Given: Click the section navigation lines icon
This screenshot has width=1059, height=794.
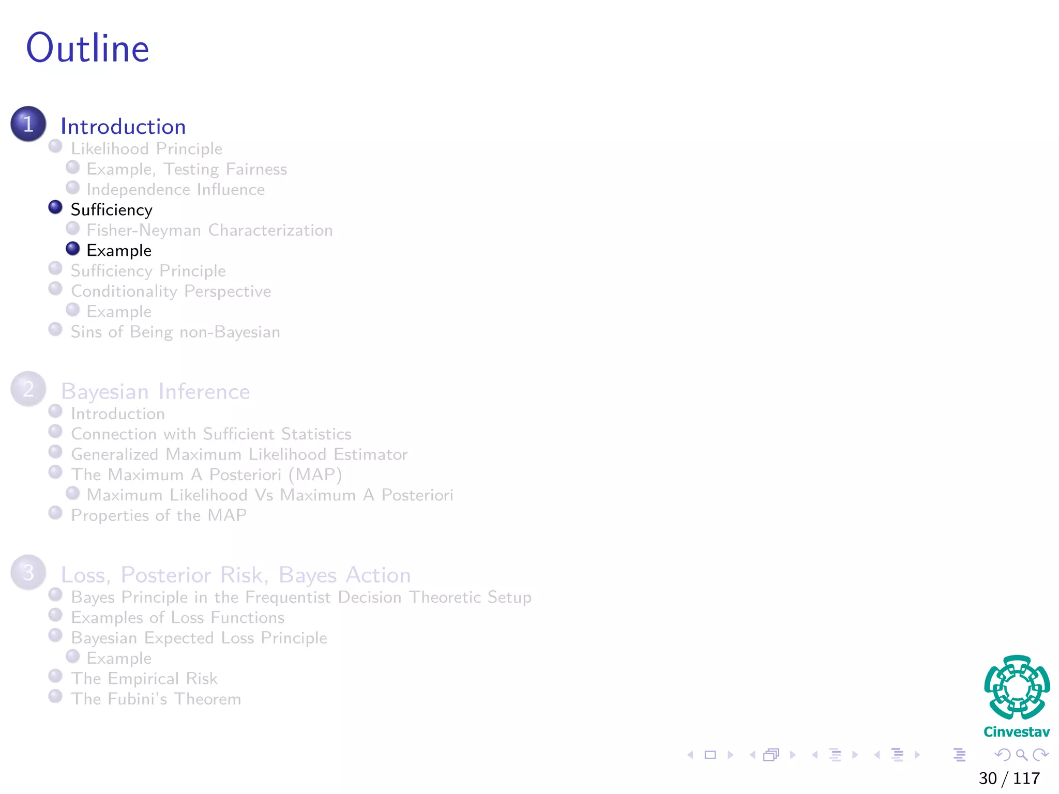Looking at the screenshot, I should pyautogui.click(x=898, y=755).
